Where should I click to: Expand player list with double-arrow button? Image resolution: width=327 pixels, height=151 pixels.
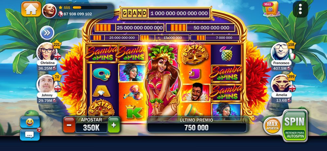coord(47,33)
